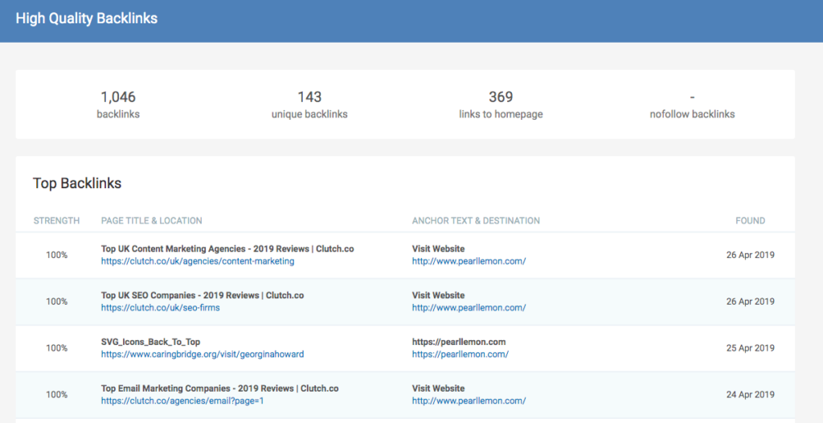Open the clutch.co content-marketing agencies link
823x423 pixels.
[198, 261]
